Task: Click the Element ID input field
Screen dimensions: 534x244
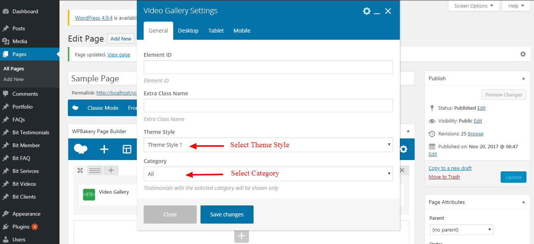Action: [268, 67]
